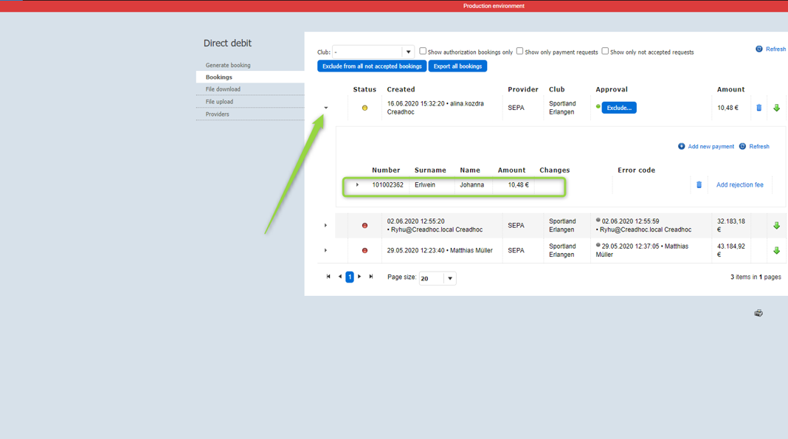This screenshot has width=788, height=439.
Task: Enable Show authorization bookings only
Action: pos(423,51)
